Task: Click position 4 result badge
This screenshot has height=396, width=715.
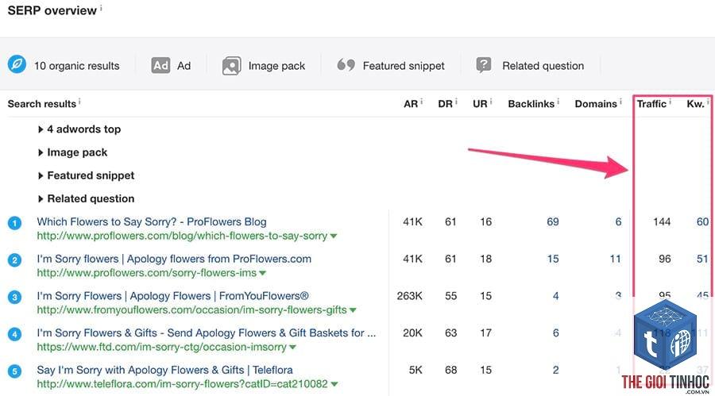Action: 14,334
